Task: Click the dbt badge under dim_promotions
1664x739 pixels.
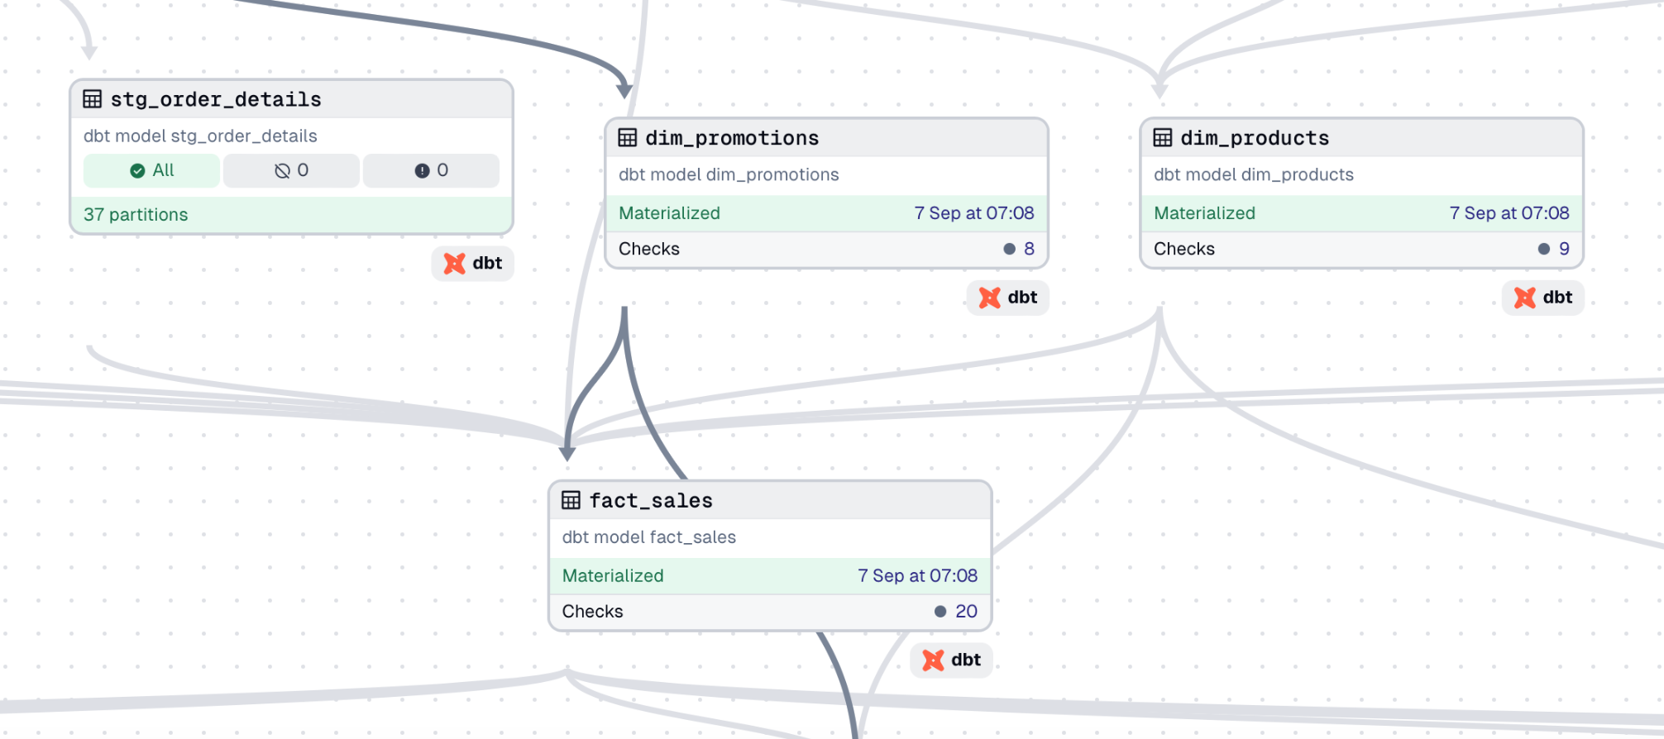Action: [1008, 298]
